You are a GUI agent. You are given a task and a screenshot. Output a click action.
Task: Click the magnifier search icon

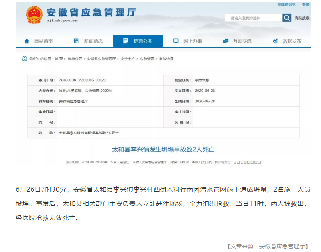point(287,18)
